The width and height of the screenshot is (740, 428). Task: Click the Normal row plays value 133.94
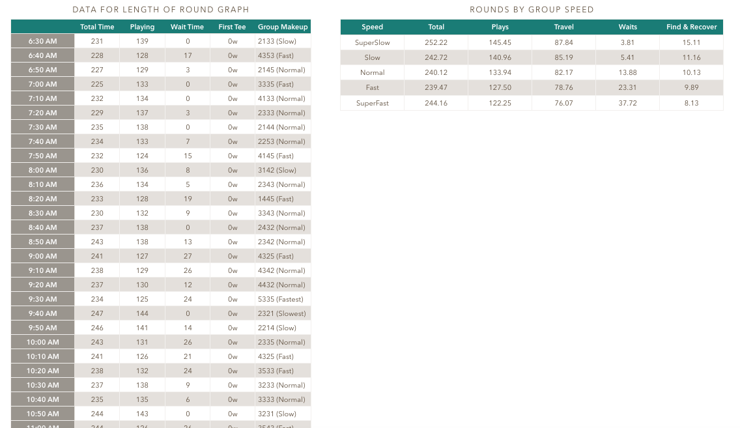pyautogui.click(x=500, y=72)
